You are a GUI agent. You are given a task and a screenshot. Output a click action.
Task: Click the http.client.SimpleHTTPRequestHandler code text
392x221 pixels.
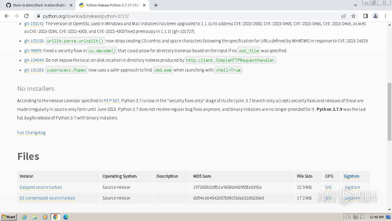[230, 60]
